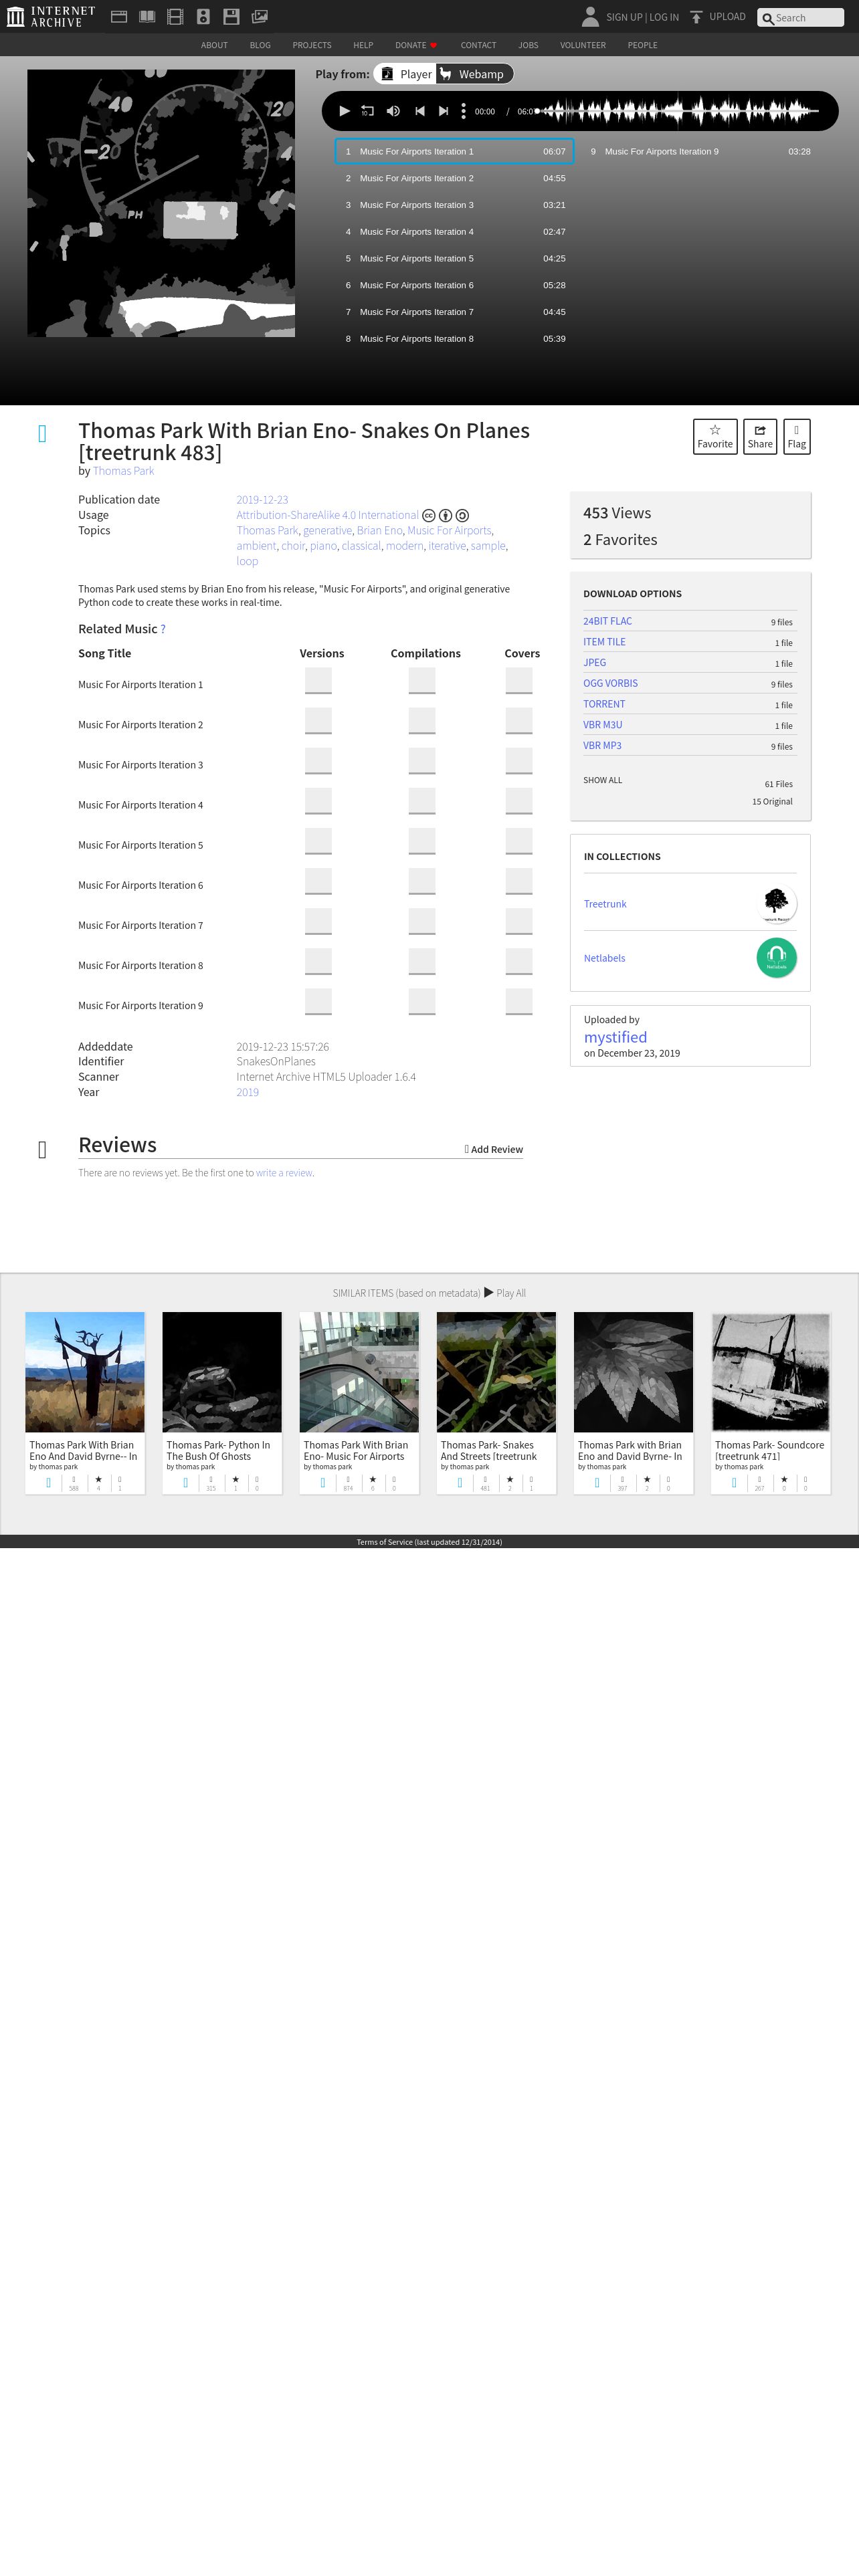Open Thomas Park- Soundcore [treetrunk 471] thumbnail
Screen dimensions: 859x2576
pyautogui.click(x=770, y=1372)
